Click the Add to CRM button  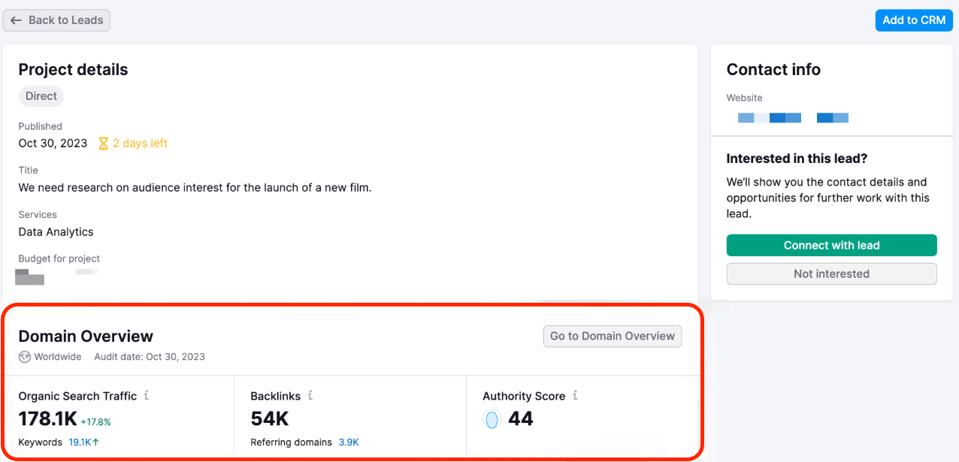(914, 20)
